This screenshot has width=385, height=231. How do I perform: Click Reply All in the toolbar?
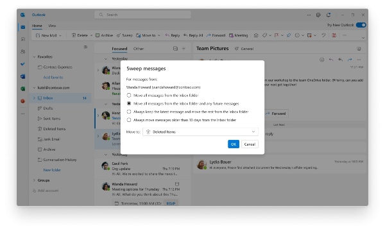[193, 35]
